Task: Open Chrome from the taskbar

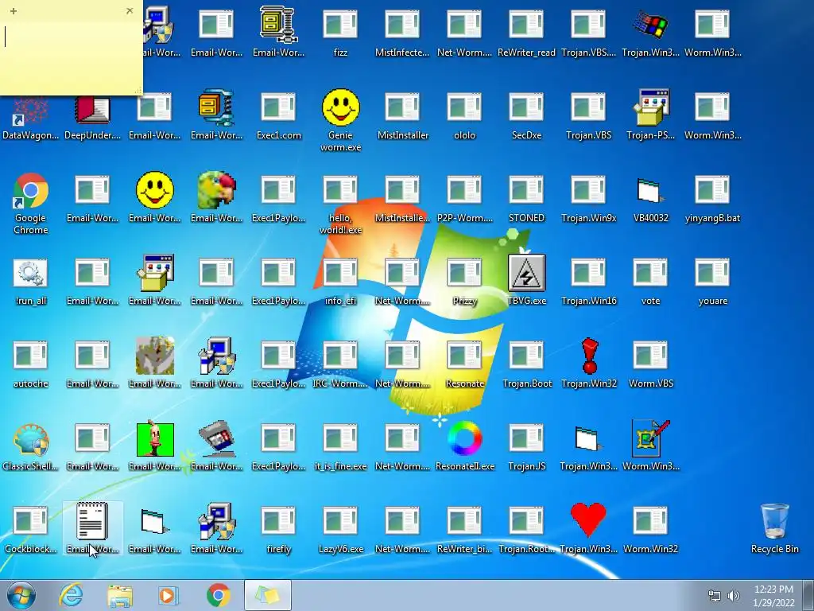Action: pyautogui.click(x=219, y=595)
